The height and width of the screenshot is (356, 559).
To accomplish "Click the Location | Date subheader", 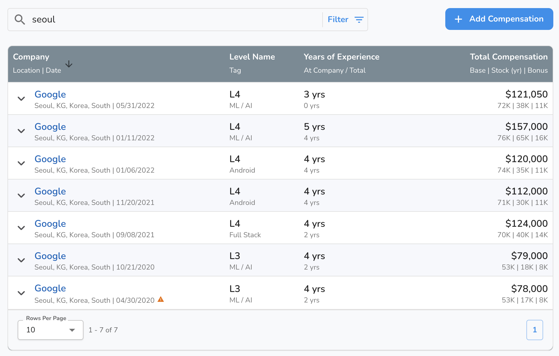I will point(37,70).
